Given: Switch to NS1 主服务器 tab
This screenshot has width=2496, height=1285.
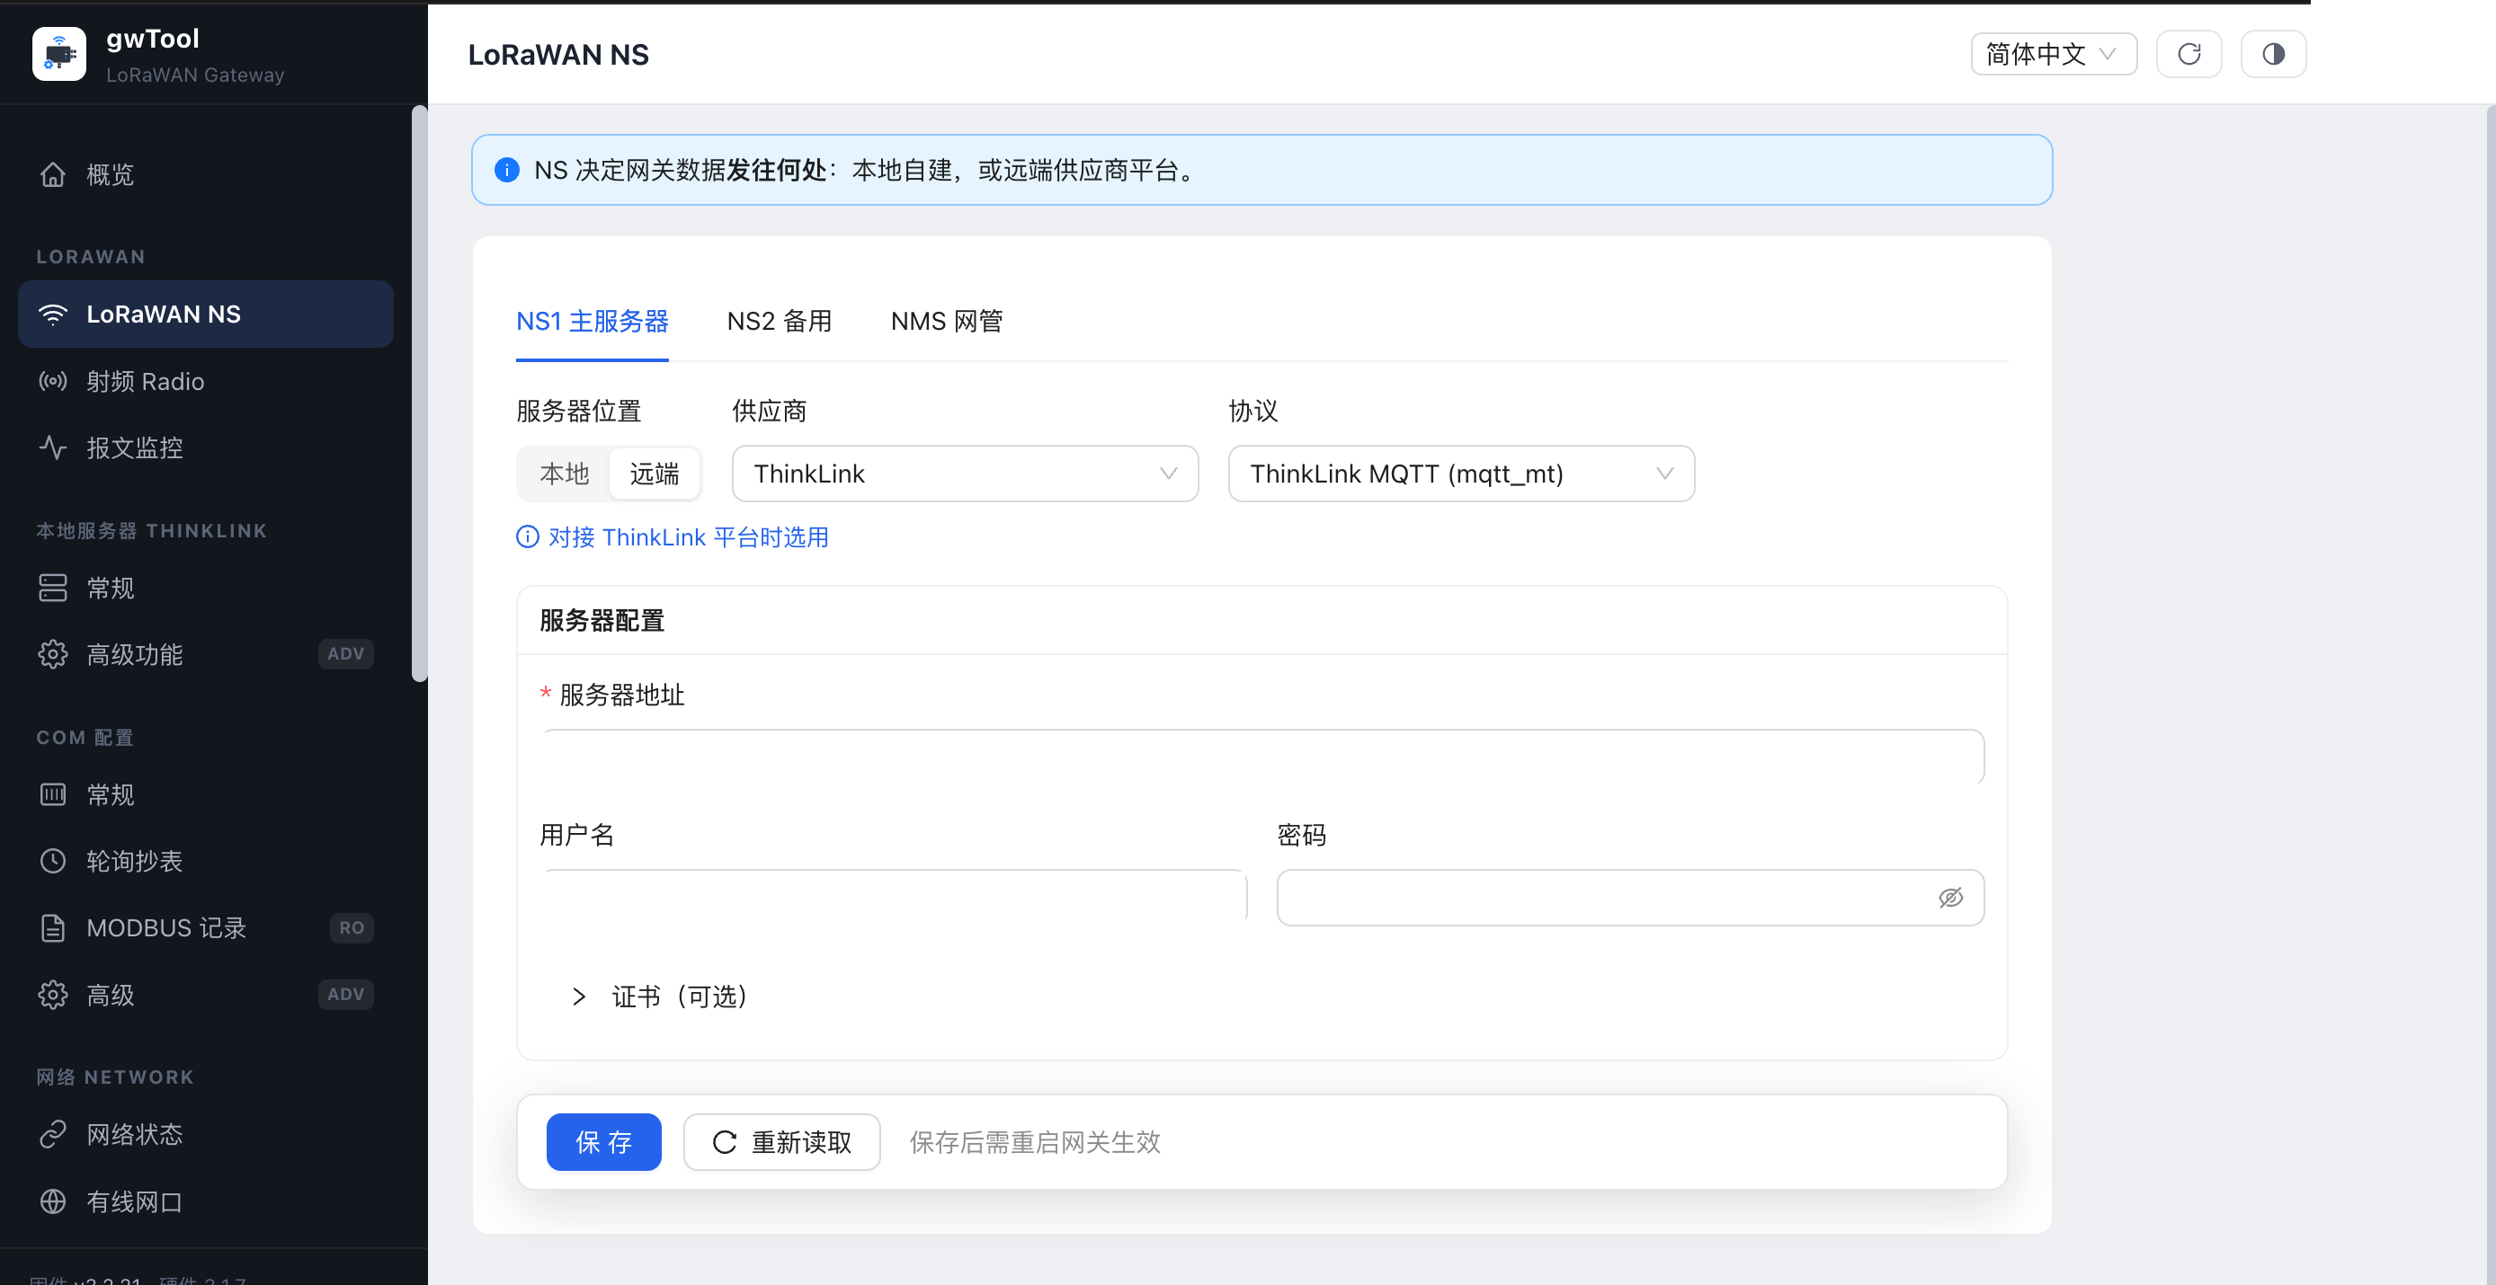Looking at the screenshot, I should point(592,322).
